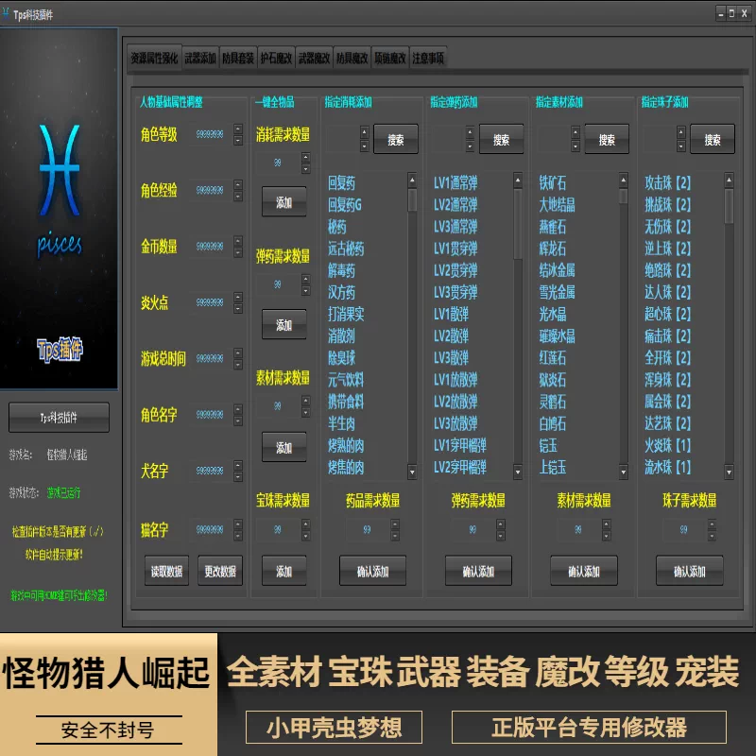
Task: Switch to the 武器添加 tab
Action: 199,57
